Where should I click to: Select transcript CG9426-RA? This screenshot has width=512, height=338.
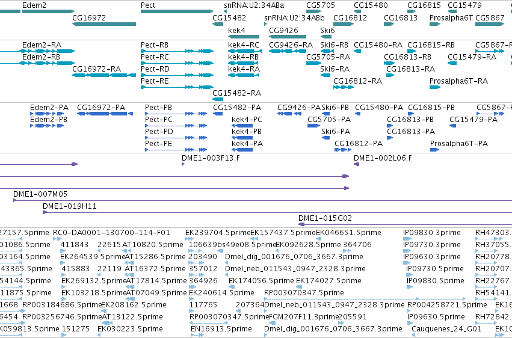click(x=288, y=51)
